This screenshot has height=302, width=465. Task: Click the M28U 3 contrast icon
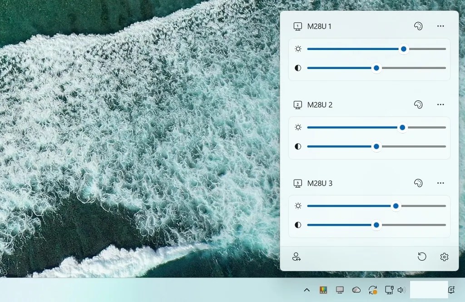[298, 225]
